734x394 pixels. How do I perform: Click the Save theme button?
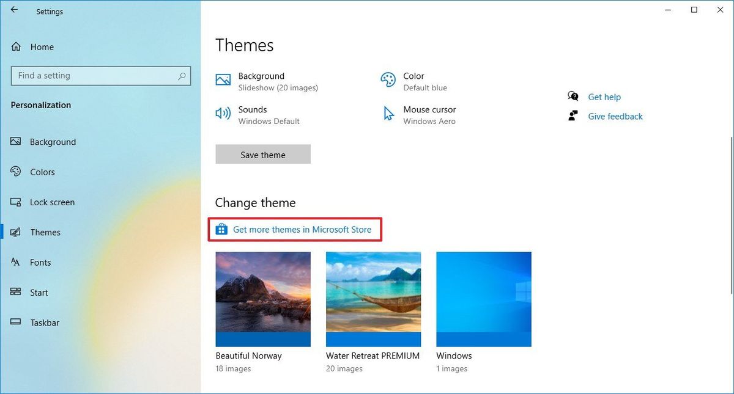tap(262, 154)
